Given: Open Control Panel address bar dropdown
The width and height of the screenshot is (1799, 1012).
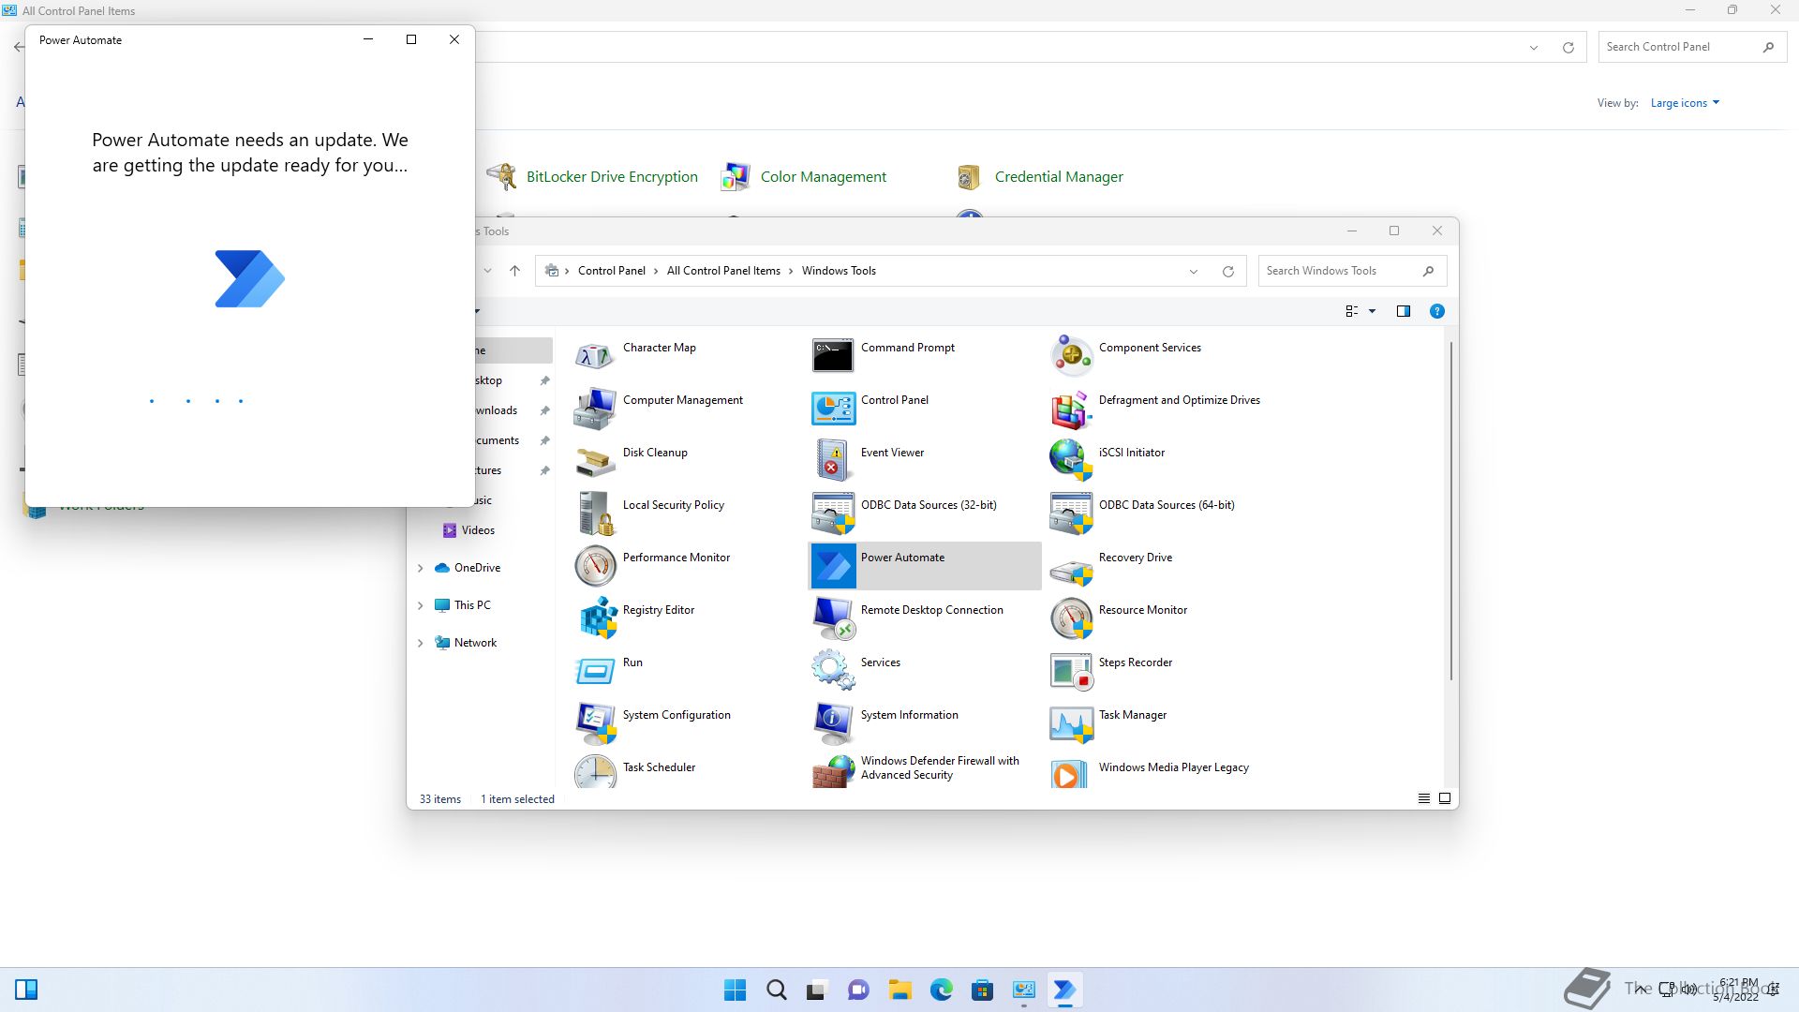Looking at the screenshot, I should tap(1534, 48).
